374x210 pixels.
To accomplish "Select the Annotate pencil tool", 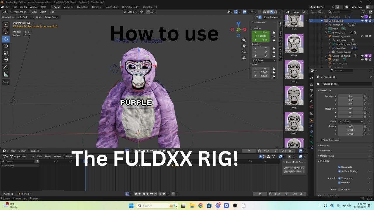I will pos(6,67).
